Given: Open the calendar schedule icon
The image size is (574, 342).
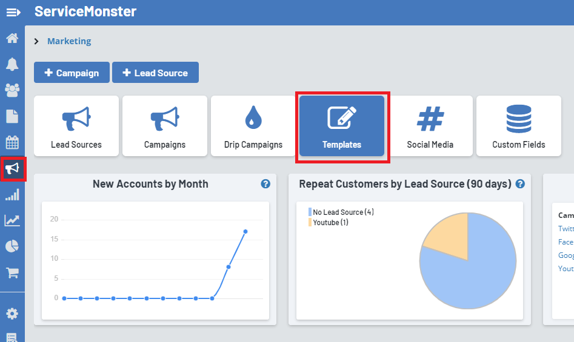Looking at the screenshot, I should tap(12, 142).
